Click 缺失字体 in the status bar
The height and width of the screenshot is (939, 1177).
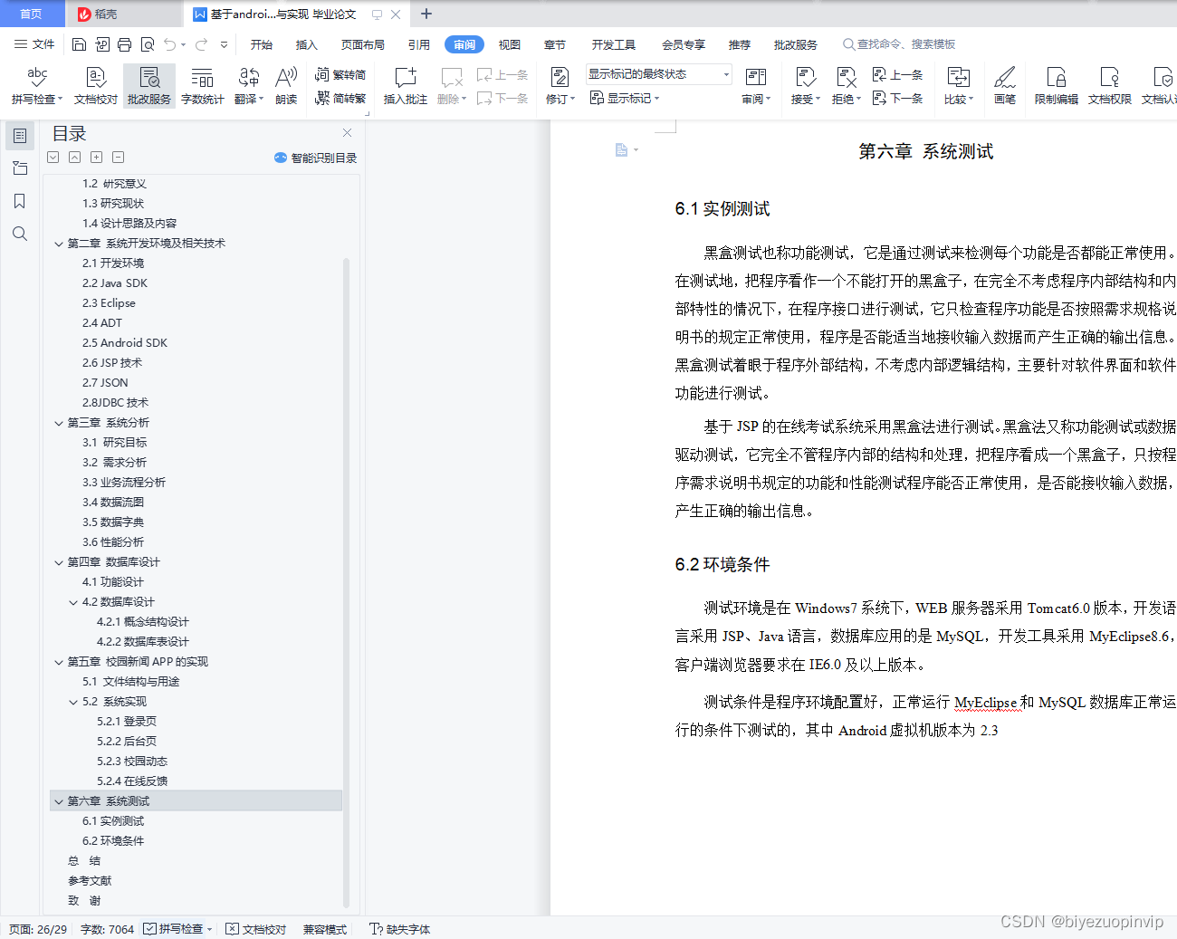(x=399, y=929)
